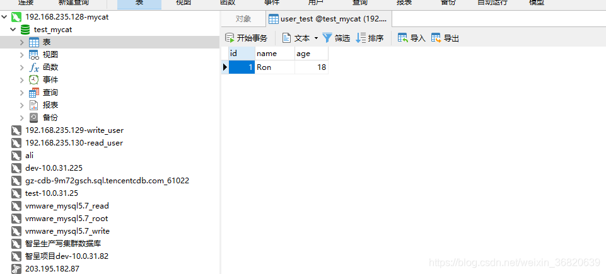
Task: Click the 文本 document icon in toolbar
Action: 286,38
